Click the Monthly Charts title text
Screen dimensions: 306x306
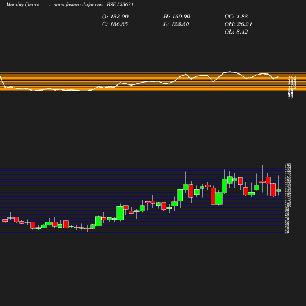click(23, 5)
